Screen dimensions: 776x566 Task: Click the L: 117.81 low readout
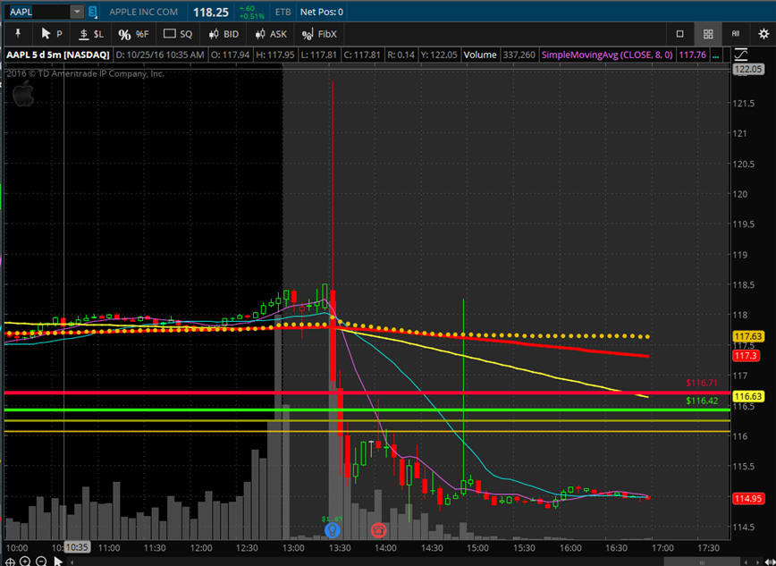tap(318, 55)
